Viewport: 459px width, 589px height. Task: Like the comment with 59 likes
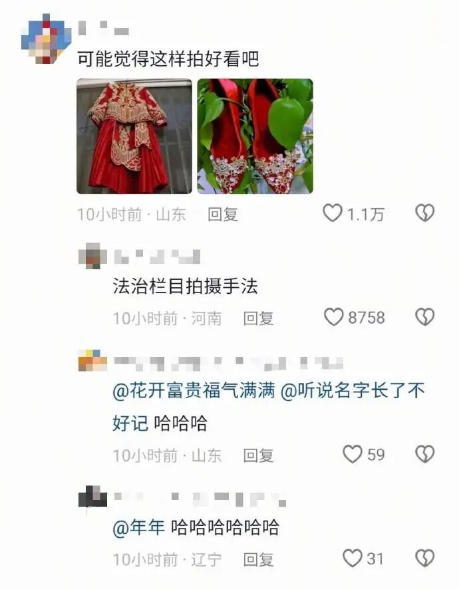[x=353, y=454]
